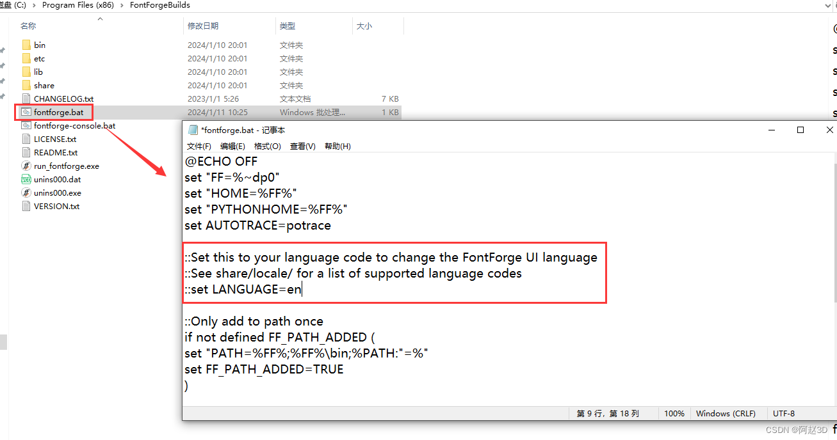The height and width of the screenshot is (440, 837).
Task: Click the unins000.exe file name
Action: point(58,192)
